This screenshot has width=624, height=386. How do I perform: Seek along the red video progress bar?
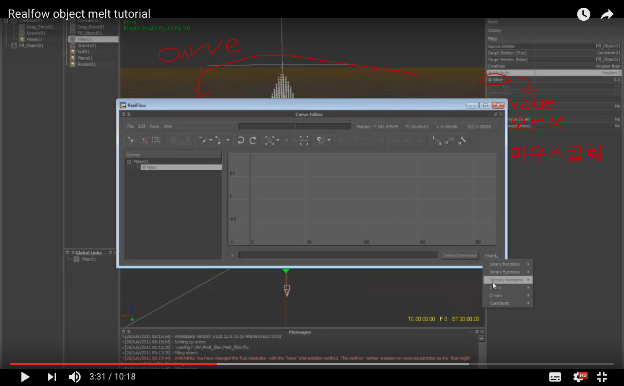[x=114, y=364]
